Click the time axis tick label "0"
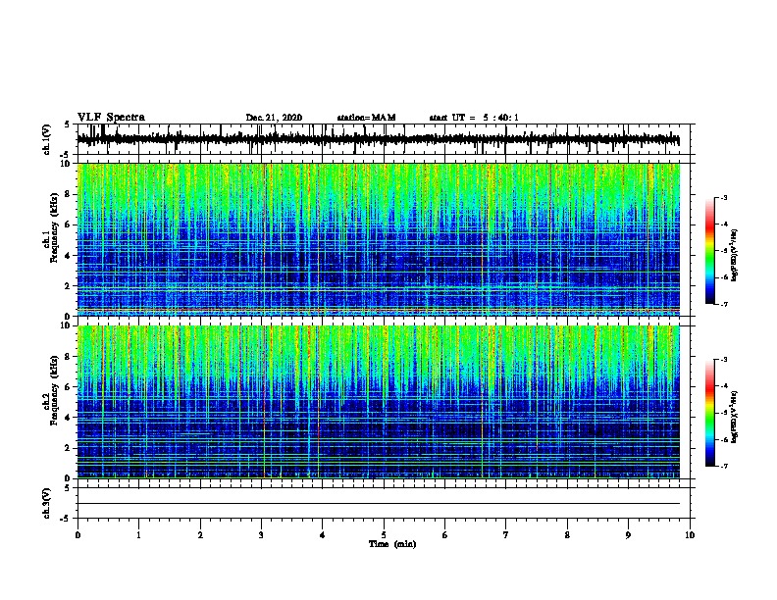Viewport: 777px width, 600px height. click(78, 535)
